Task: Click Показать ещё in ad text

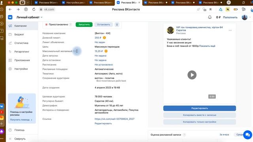Action: (x=207, y=46)
